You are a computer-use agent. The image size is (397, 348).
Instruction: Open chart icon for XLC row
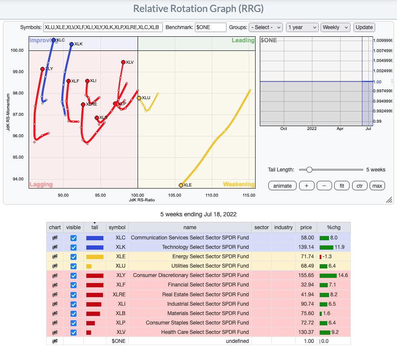pos(55,238)
